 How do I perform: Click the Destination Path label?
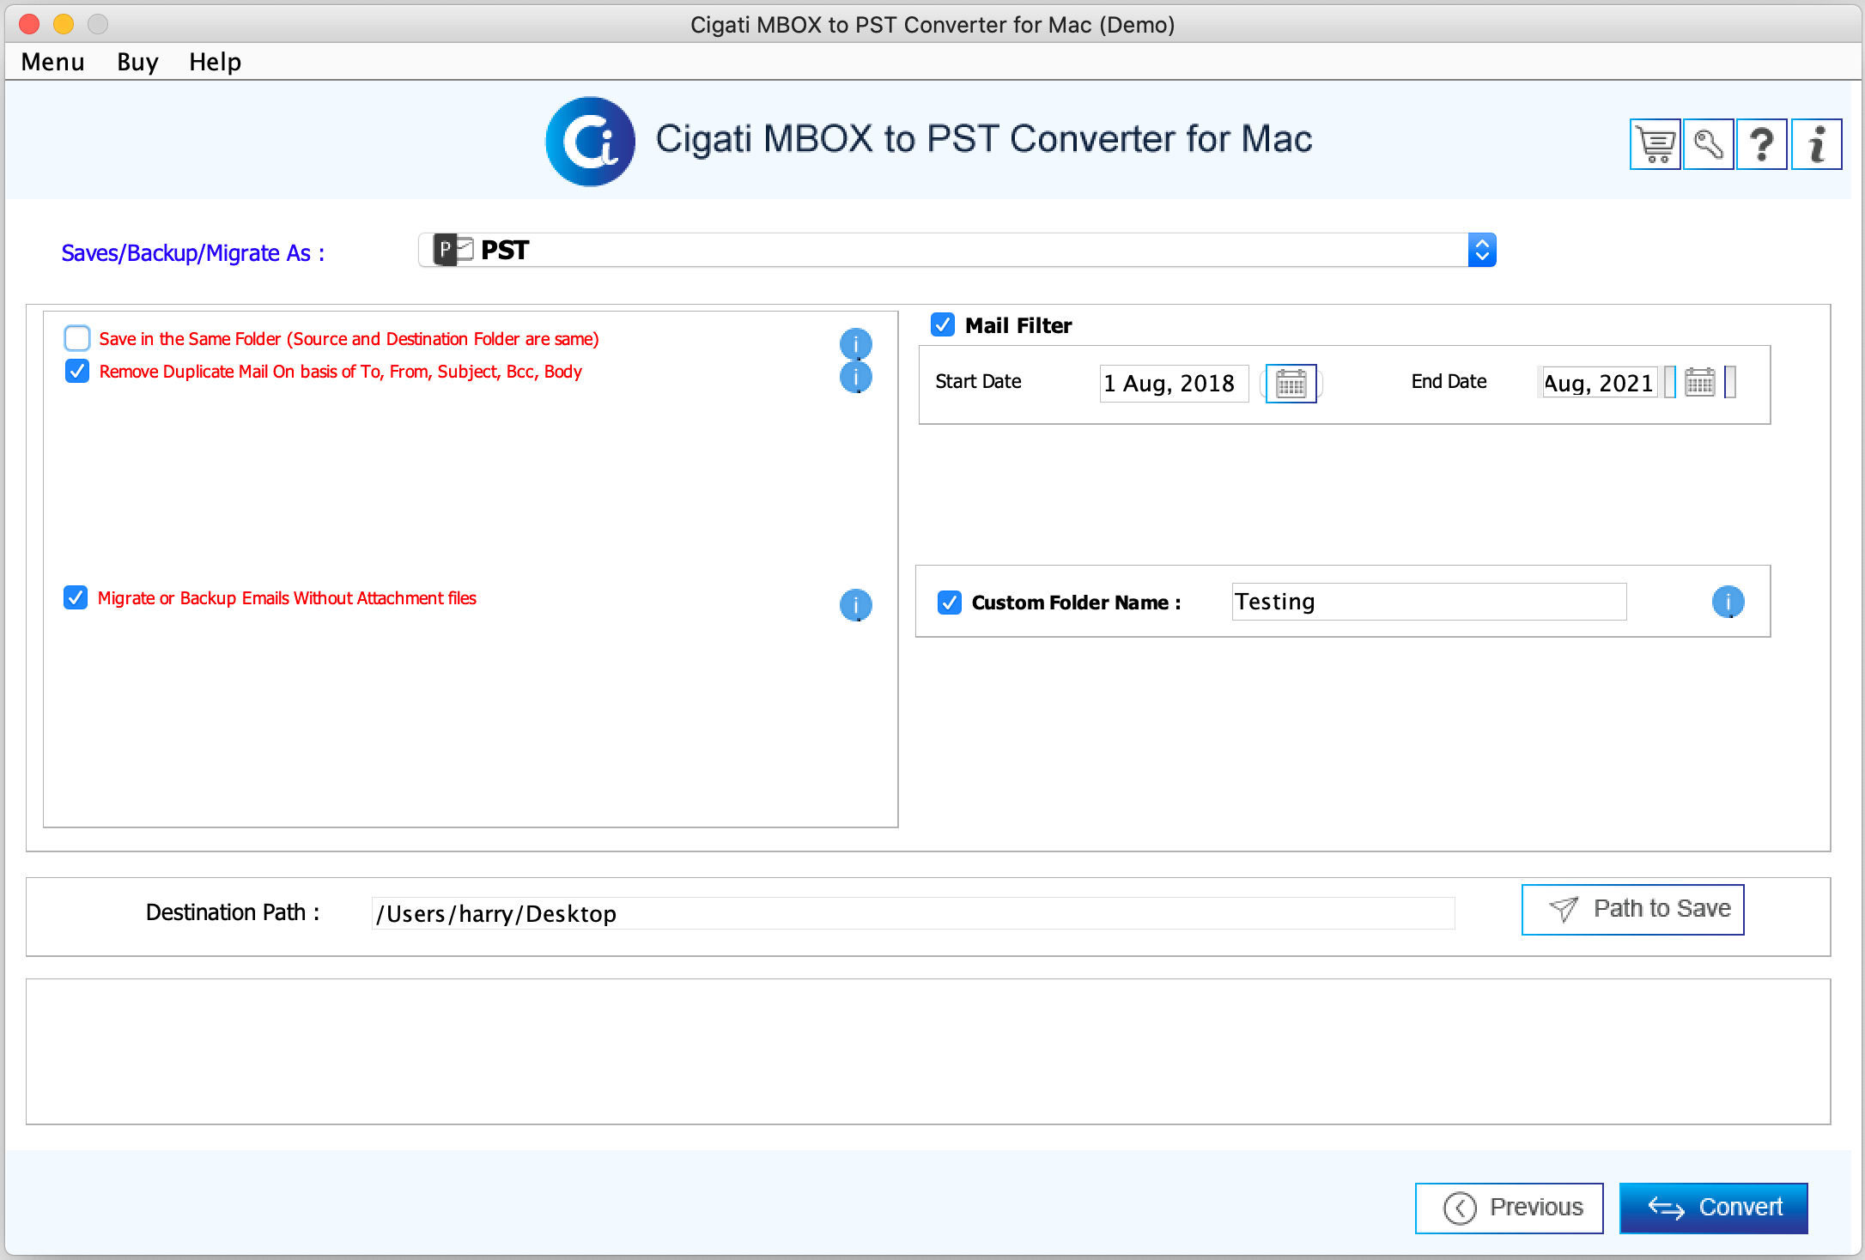pos(233,912)
